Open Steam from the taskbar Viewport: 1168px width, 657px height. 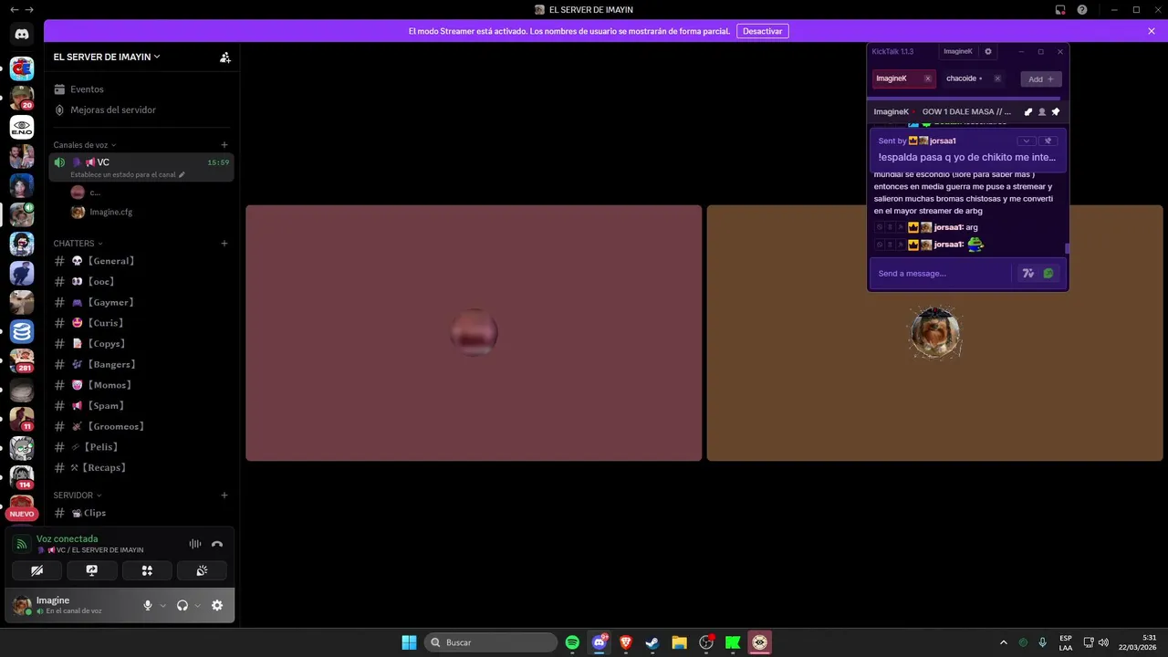click(x=652, y=642)
